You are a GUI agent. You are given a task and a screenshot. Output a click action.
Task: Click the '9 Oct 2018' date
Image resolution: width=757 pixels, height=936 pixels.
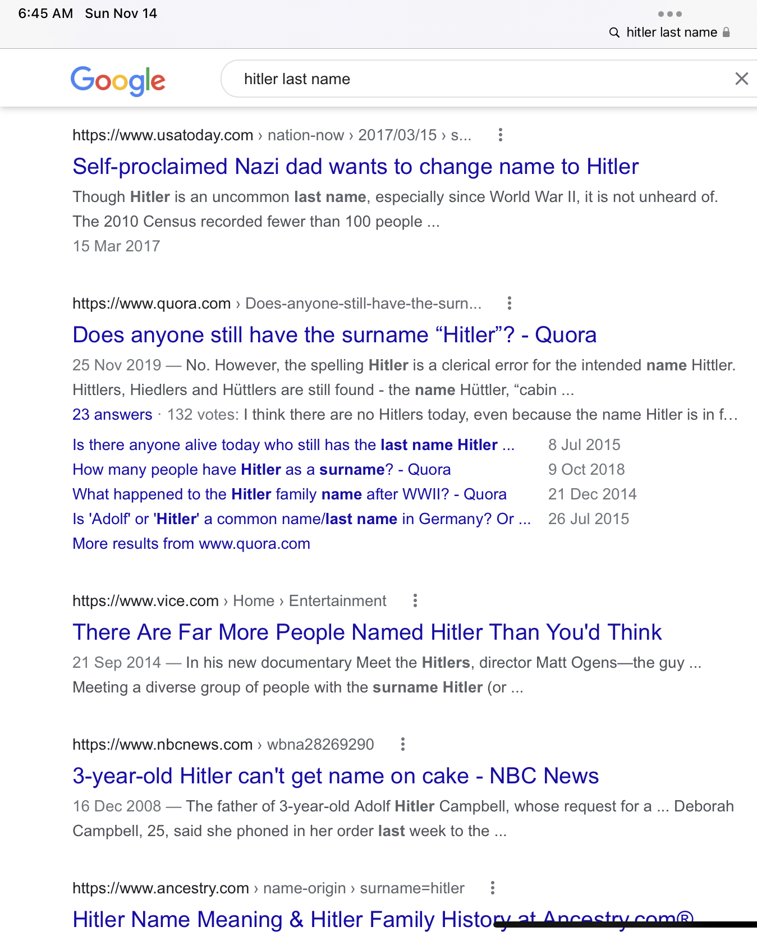(586, 470)
